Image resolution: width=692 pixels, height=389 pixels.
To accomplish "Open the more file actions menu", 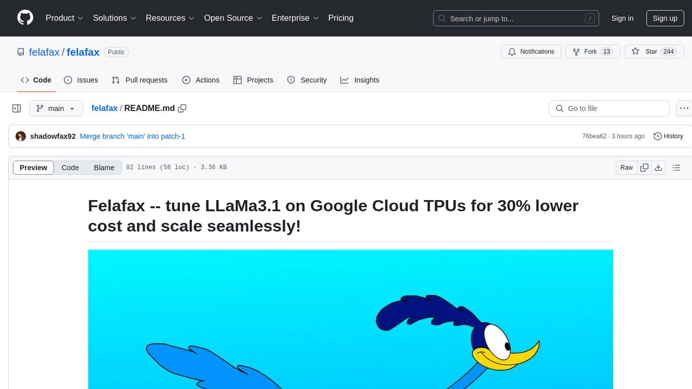I will coord(684,108).
